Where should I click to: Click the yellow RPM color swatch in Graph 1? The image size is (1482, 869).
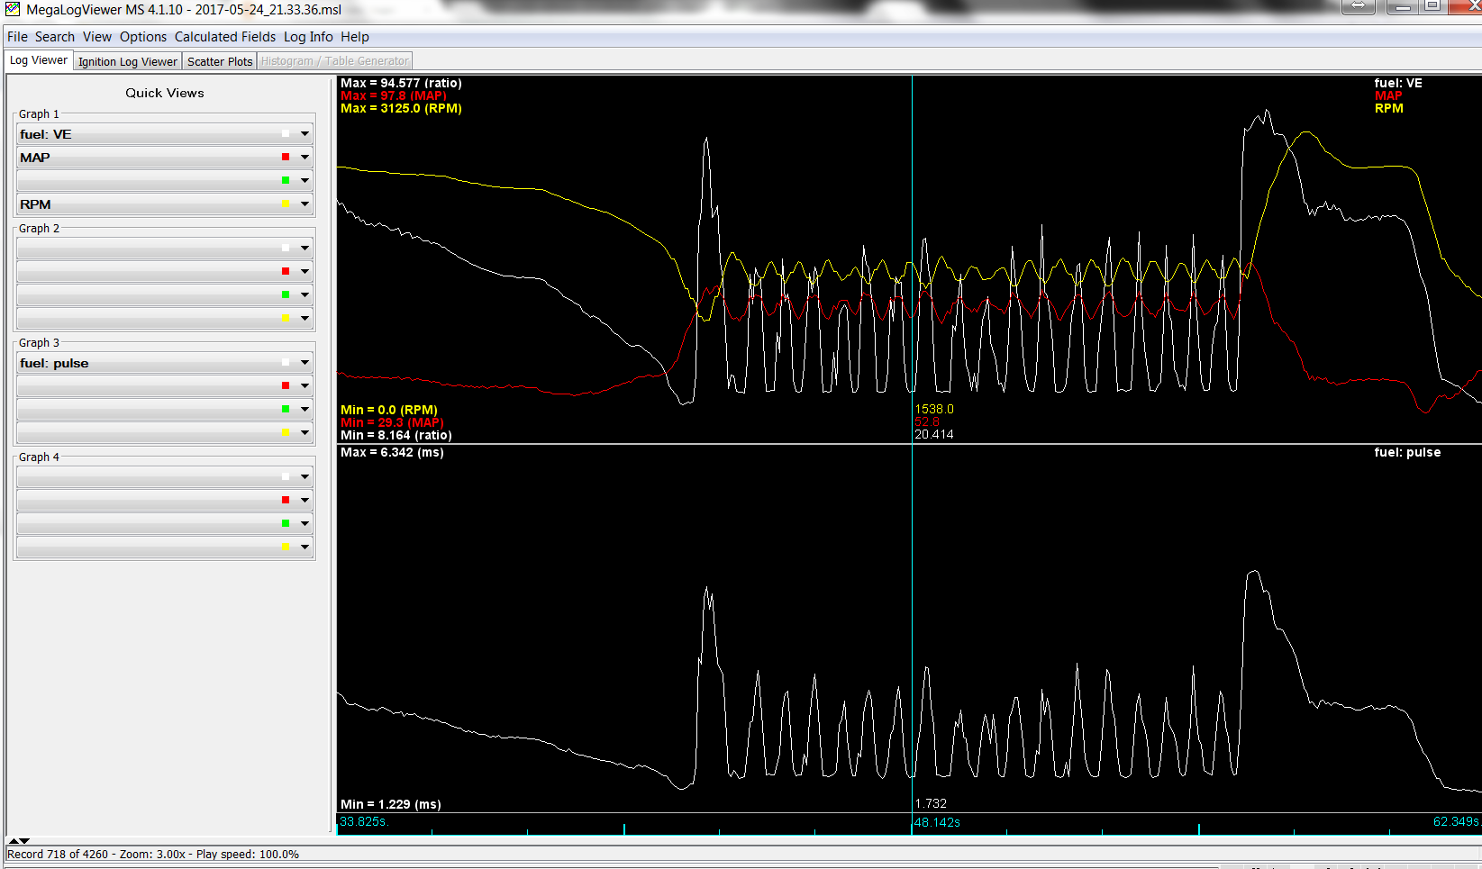[x=286, y=204]
